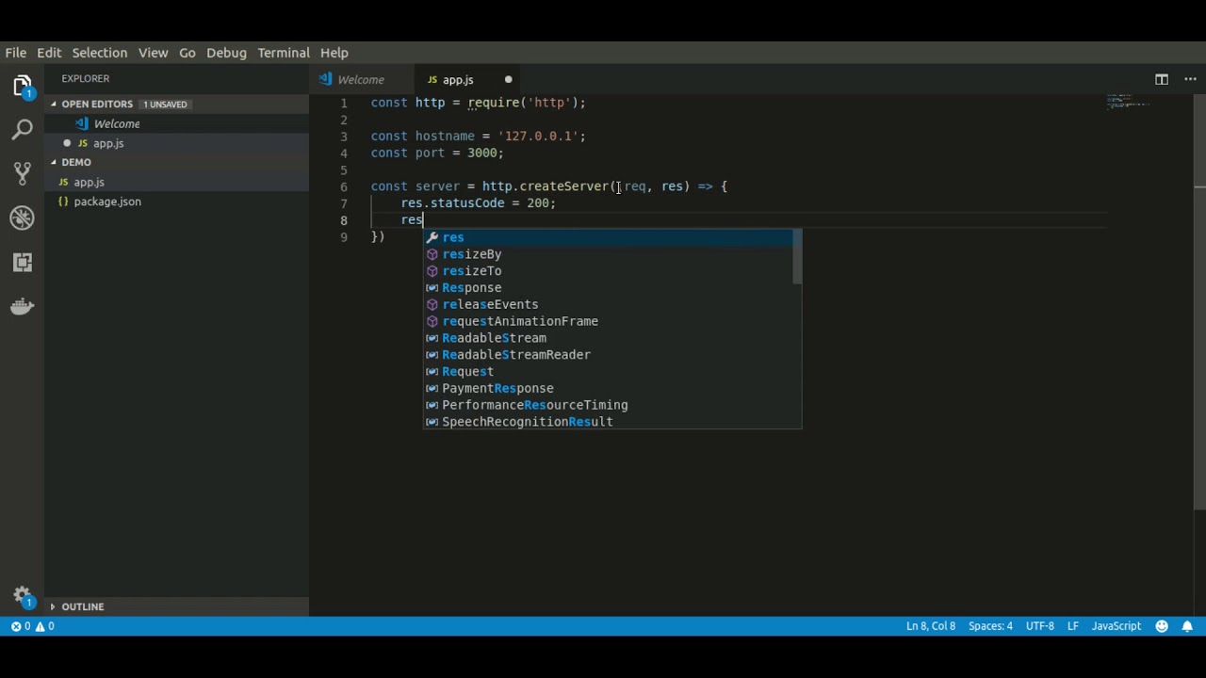Click 'statusCode' in line 7
The width and height of the screenshot is (1206, 678).
point(467,203)
